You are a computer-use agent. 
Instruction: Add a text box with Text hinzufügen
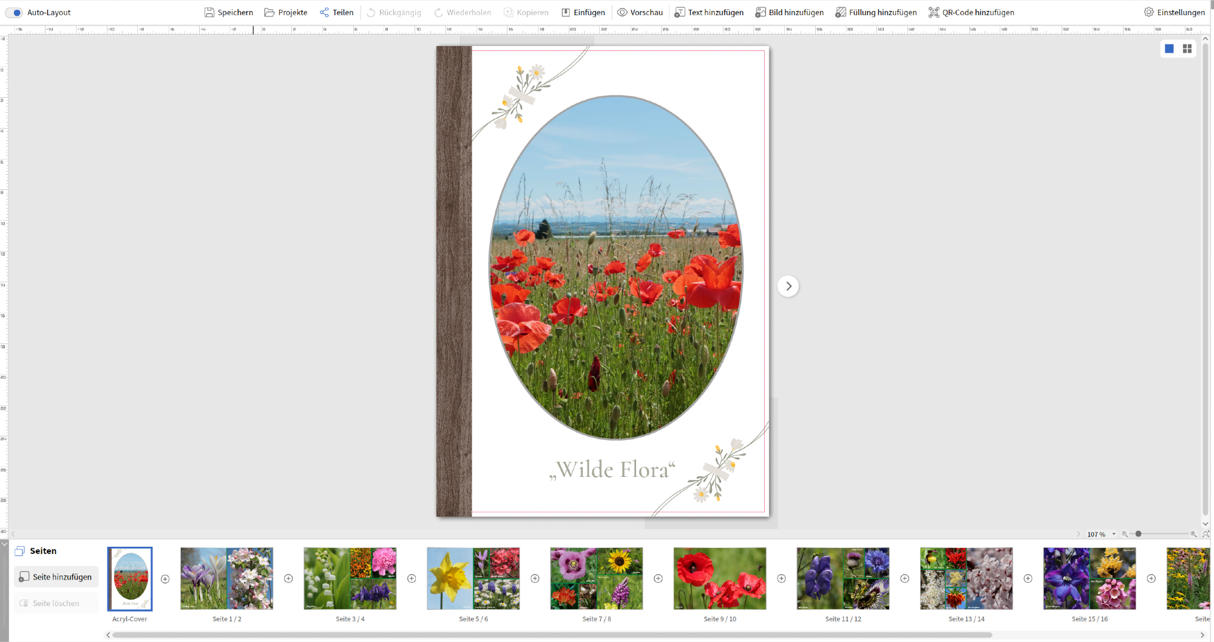(x=709, y=12)
